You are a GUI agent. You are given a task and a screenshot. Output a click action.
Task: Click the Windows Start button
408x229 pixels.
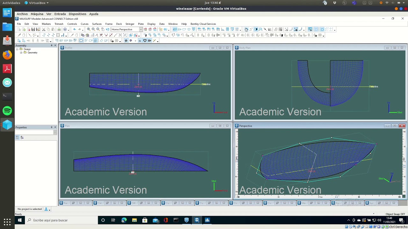tap(20, 220)
